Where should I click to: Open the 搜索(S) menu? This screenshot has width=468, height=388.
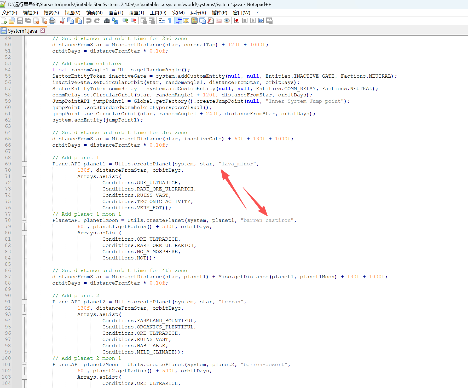51,13
